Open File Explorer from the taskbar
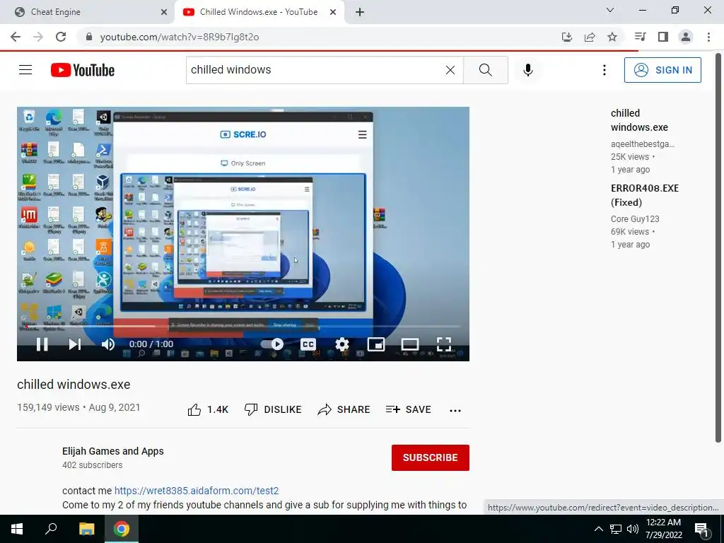The width and height of the screenshot is (724, 543). (86, 529)
